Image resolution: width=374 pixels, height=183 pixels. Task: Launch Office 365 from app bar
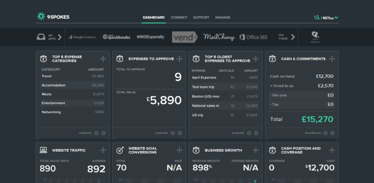click(253, 37)
